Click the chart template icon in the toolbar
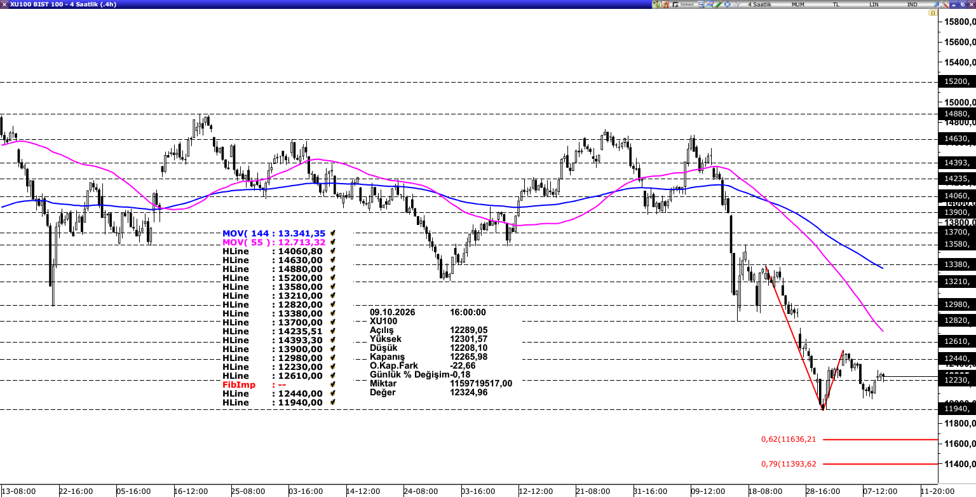 (710, 4)
